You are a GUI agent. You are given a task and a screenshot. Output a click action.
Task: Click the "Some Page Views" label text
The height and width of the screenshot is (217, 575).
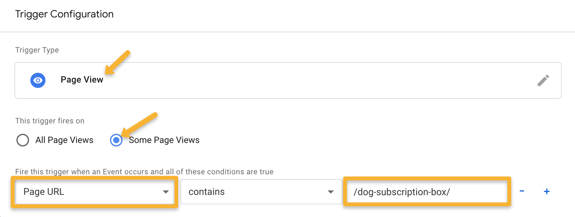[x=164, y=140]
